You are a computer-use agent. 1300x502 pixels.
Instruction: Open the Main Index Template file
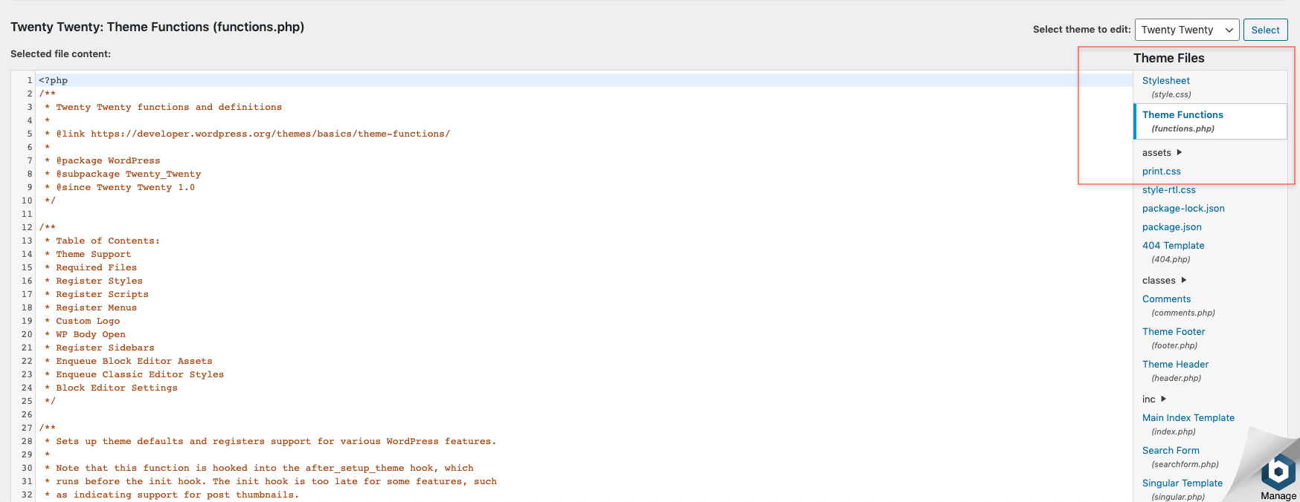[1188, 418]
